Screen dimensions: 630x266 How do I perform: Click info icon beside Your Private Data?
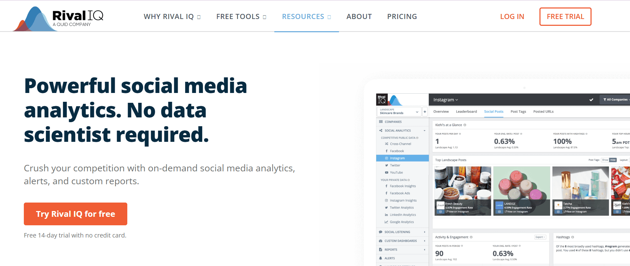pos(409,180)
